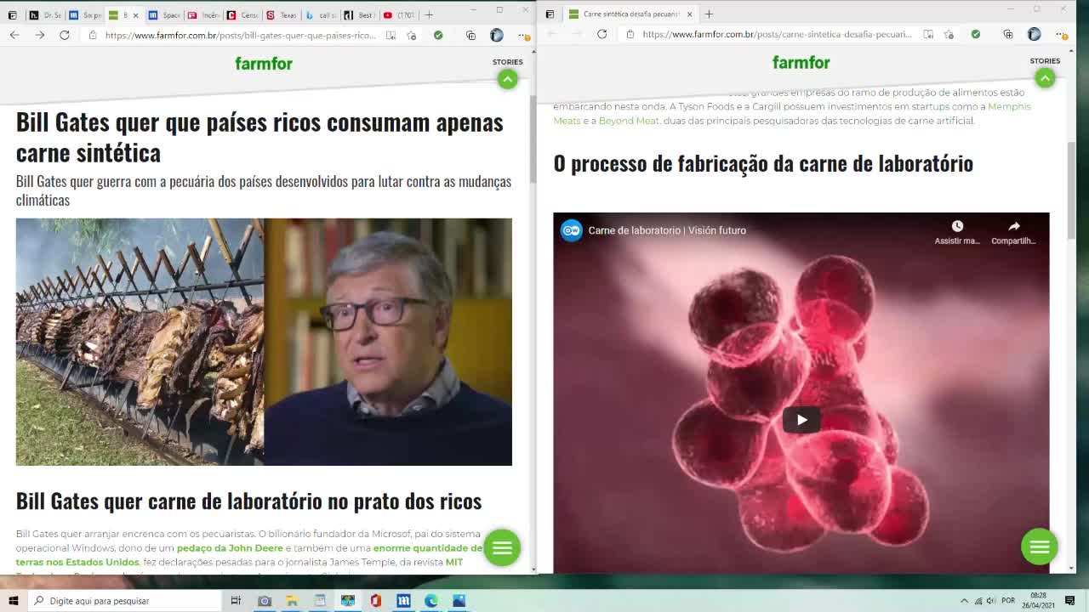
Task: Open Microsoft Edge from the taskbar
Action: point(431,601)
